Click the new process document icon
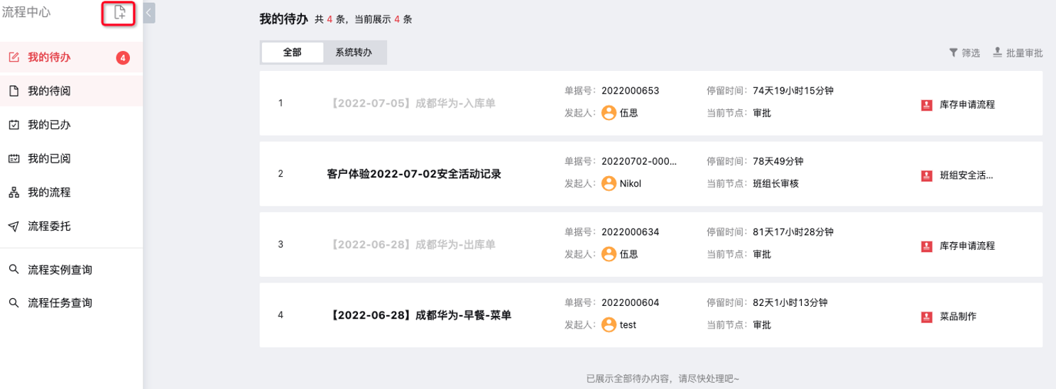Image resolution: width=1056 pixels, height=389 pixels. tap(120, 13)
